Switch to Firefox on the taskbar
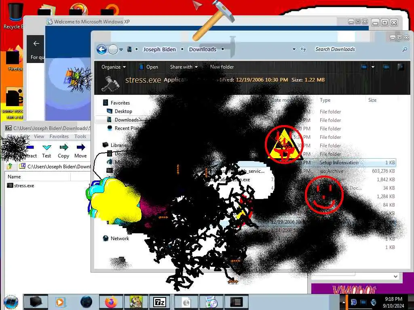Image resolution: width=414 pixels, height=310 pixels. click(111, 302)
